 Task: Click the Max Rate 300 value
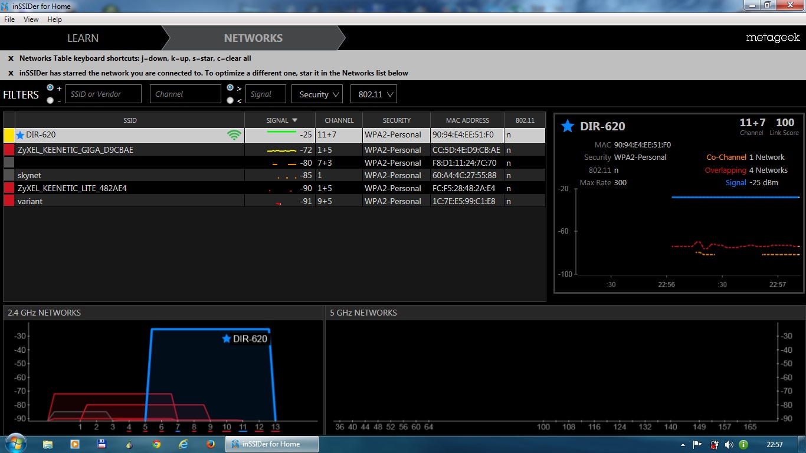tap(620, 183)
